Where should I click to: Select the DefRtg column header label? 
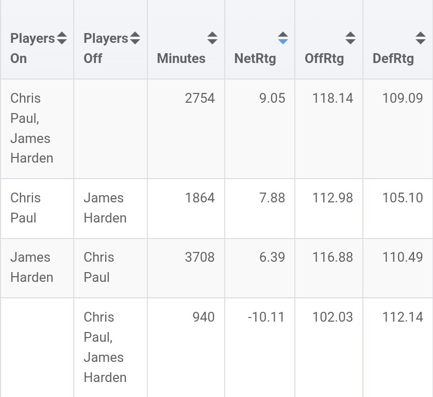(x=393, y=58)
